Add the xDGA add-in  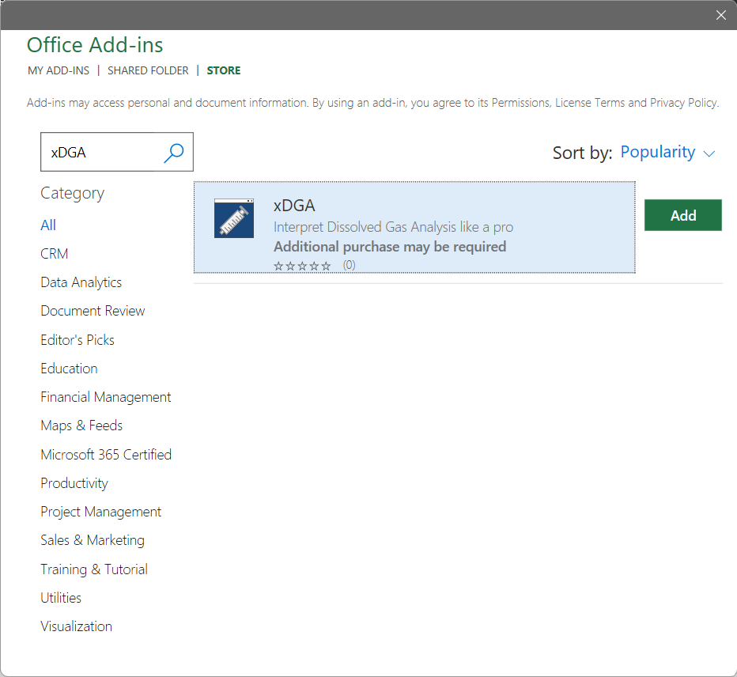(x=682, y=215)
